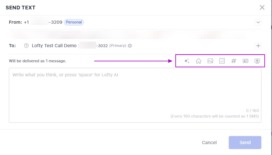Image resolution: width=272 pixels, height=155 pixels.
Task: Insert a property listing via house icon
Action: tap(198, 61)
